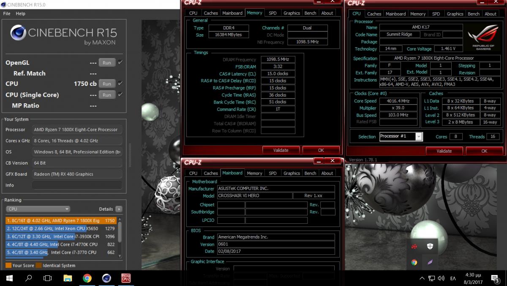
Task: Select the AMD Ryzen 7 1800X ranking row
Action: point(61,220)
